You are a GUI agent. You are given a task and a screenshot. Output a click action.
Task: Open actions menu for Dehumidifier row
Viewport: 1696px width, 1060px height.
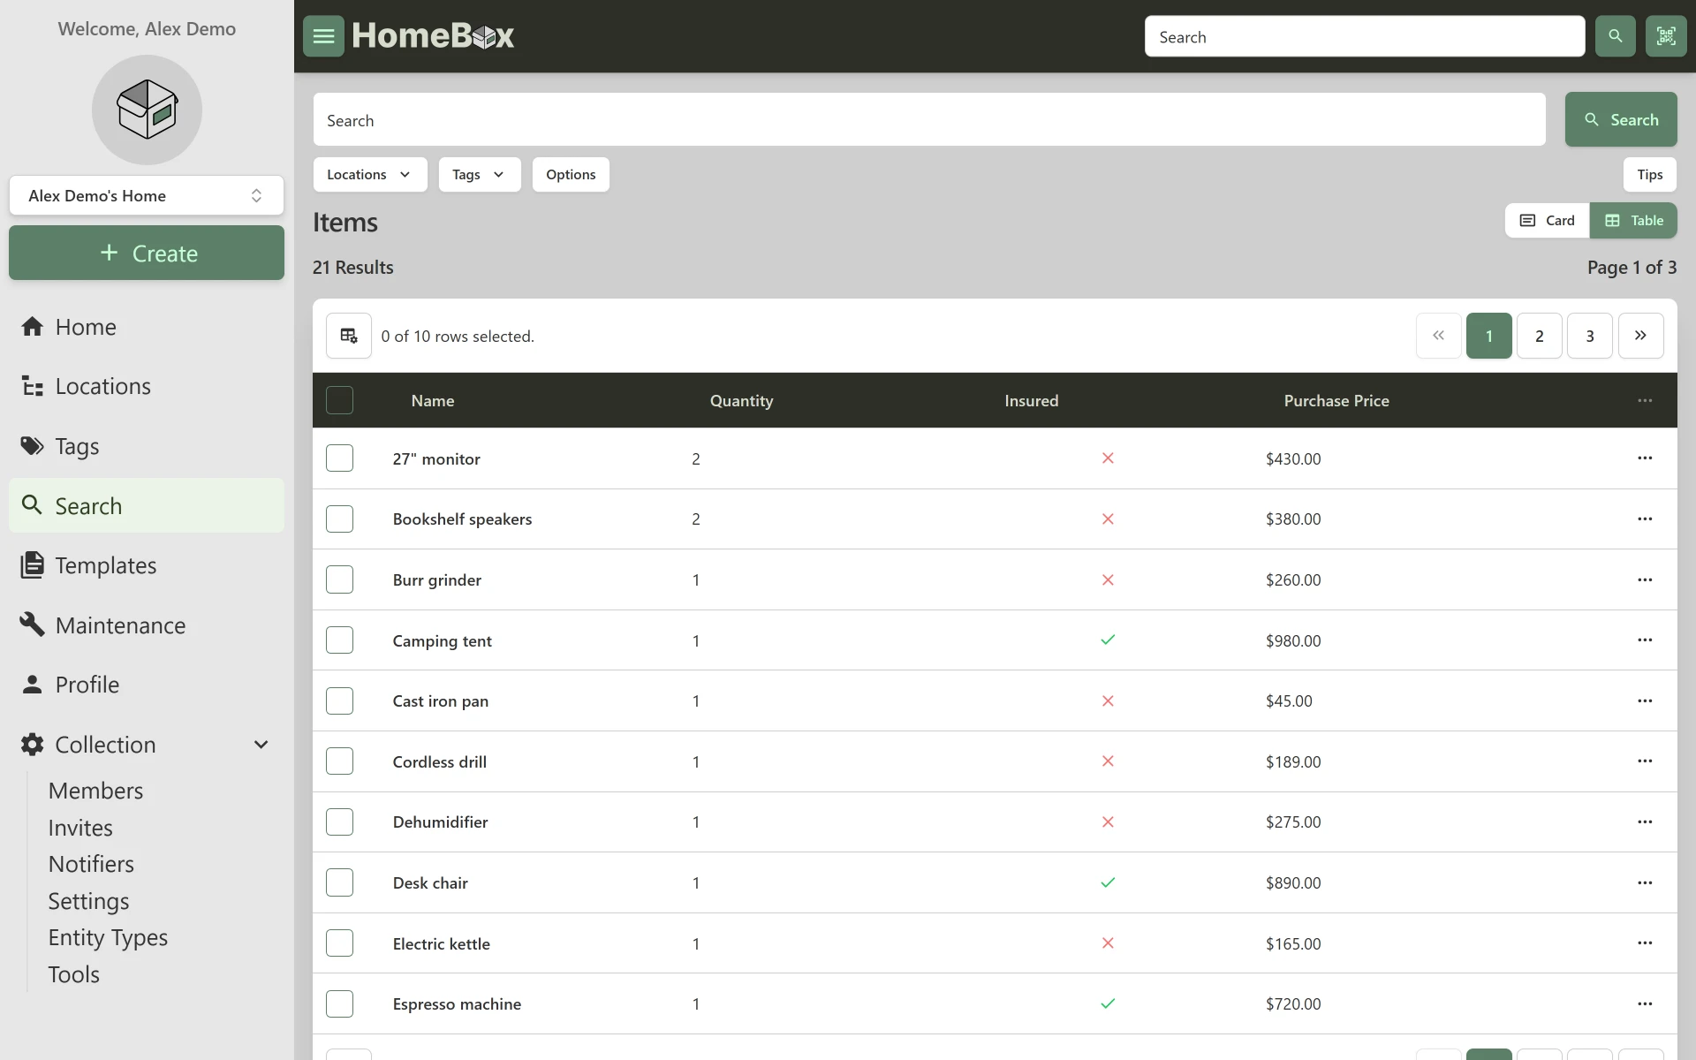1645,821
